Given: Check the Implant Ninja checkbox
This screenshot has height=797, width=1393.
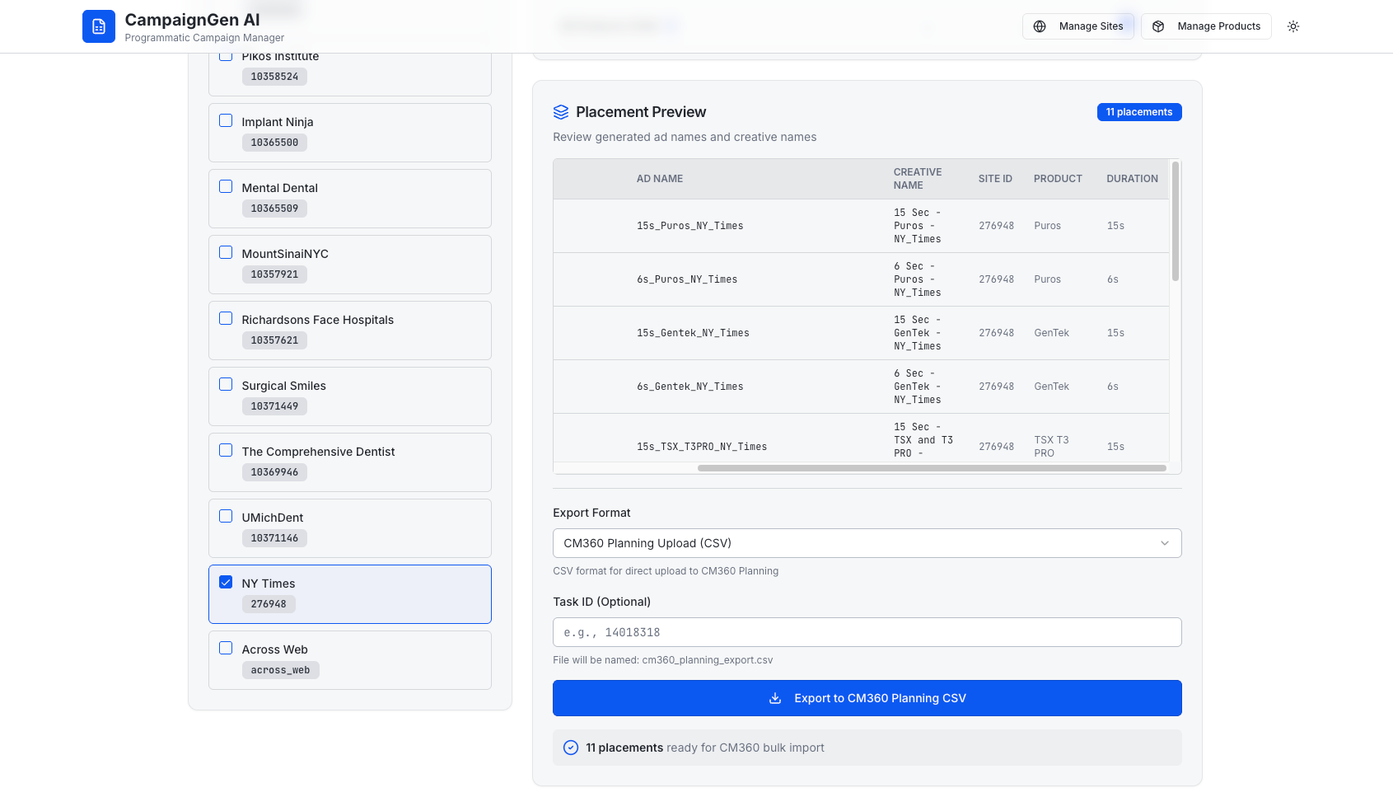Looking at the screenshot, I should (226, 120).
